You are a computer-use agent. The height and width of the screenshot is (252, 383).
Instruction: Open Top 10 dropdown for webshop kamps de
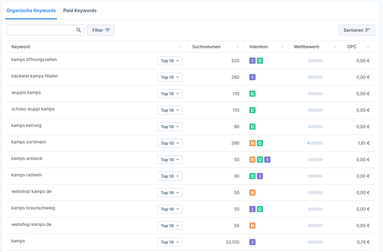pos(170,193)
